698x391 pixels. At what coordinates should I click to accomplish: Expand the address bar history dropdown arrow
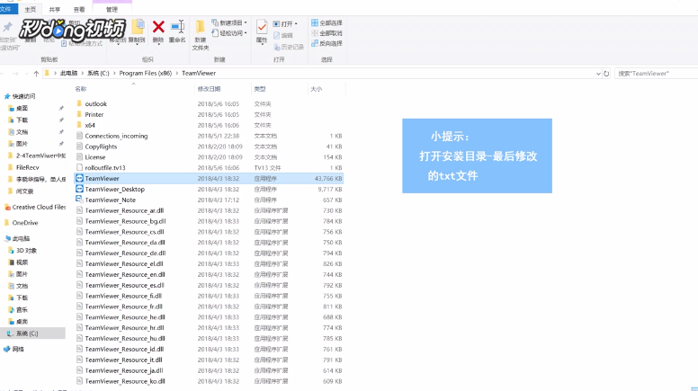tap(598, 74)
